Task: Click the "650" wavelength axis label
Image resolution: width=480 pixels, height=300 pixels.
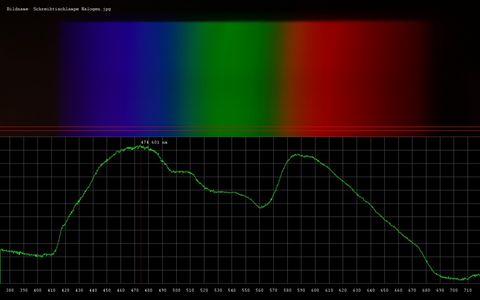Action: [384, 290]
